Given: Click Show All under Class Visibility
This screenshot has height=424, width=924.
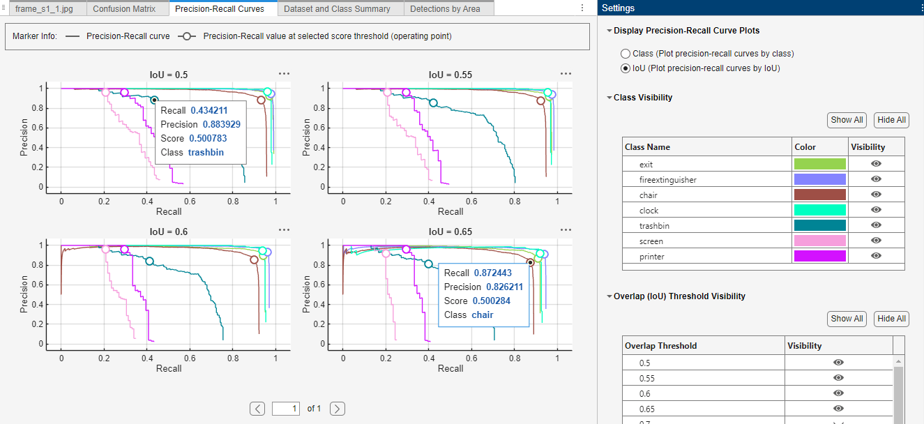Looking at the screenshot, I should [x=847, y=120].
